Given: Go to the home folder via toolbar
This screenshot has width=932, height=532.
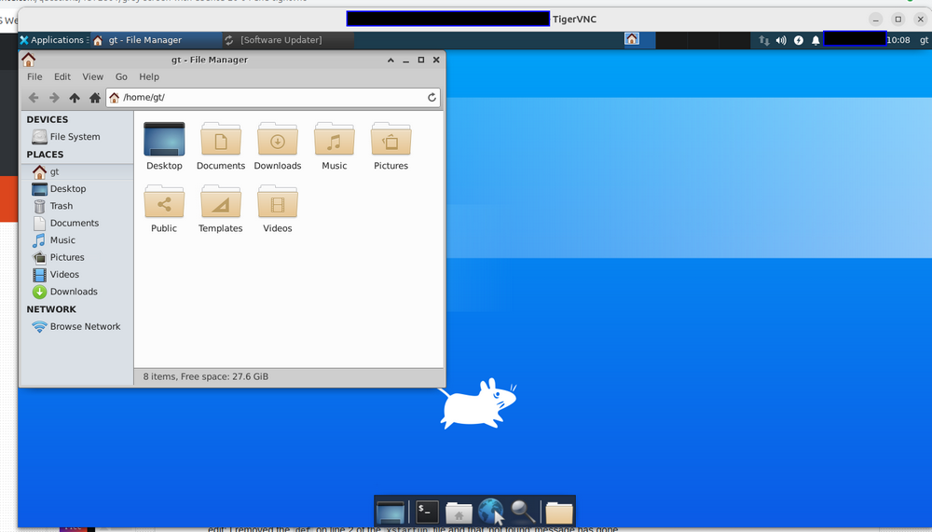Looking at the screenshot, I should (94, 98).
